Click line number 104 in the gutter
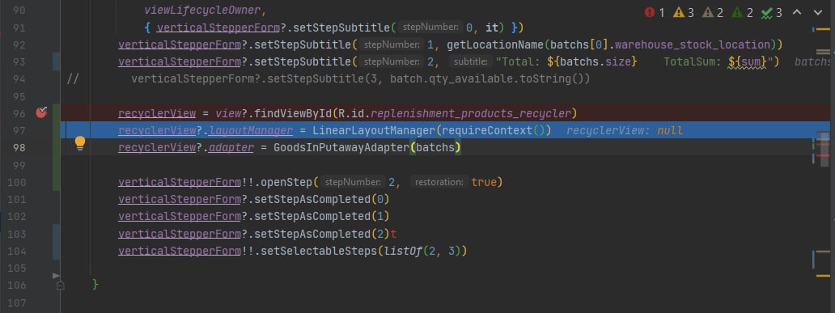 click(x=16, y=252)
